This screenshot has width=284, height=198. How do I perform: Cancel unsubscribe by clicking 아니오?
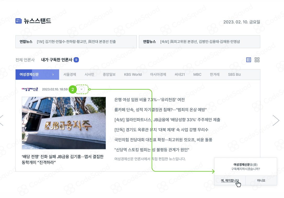(x=261, y=180)
